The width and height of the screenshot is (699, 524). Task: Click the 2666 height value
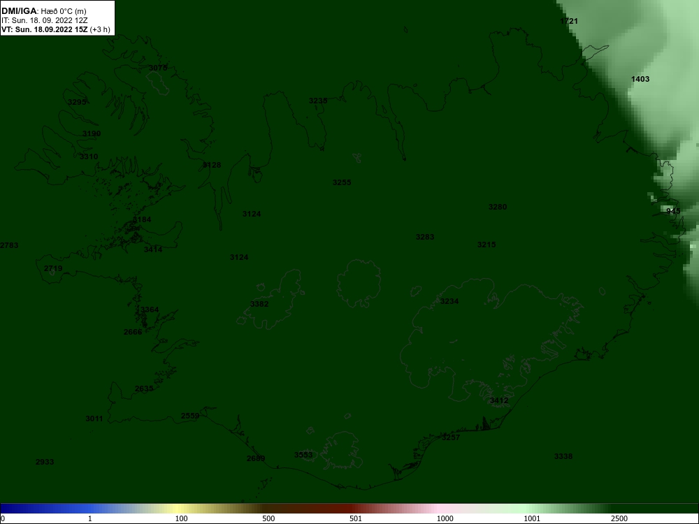(133, 332)
